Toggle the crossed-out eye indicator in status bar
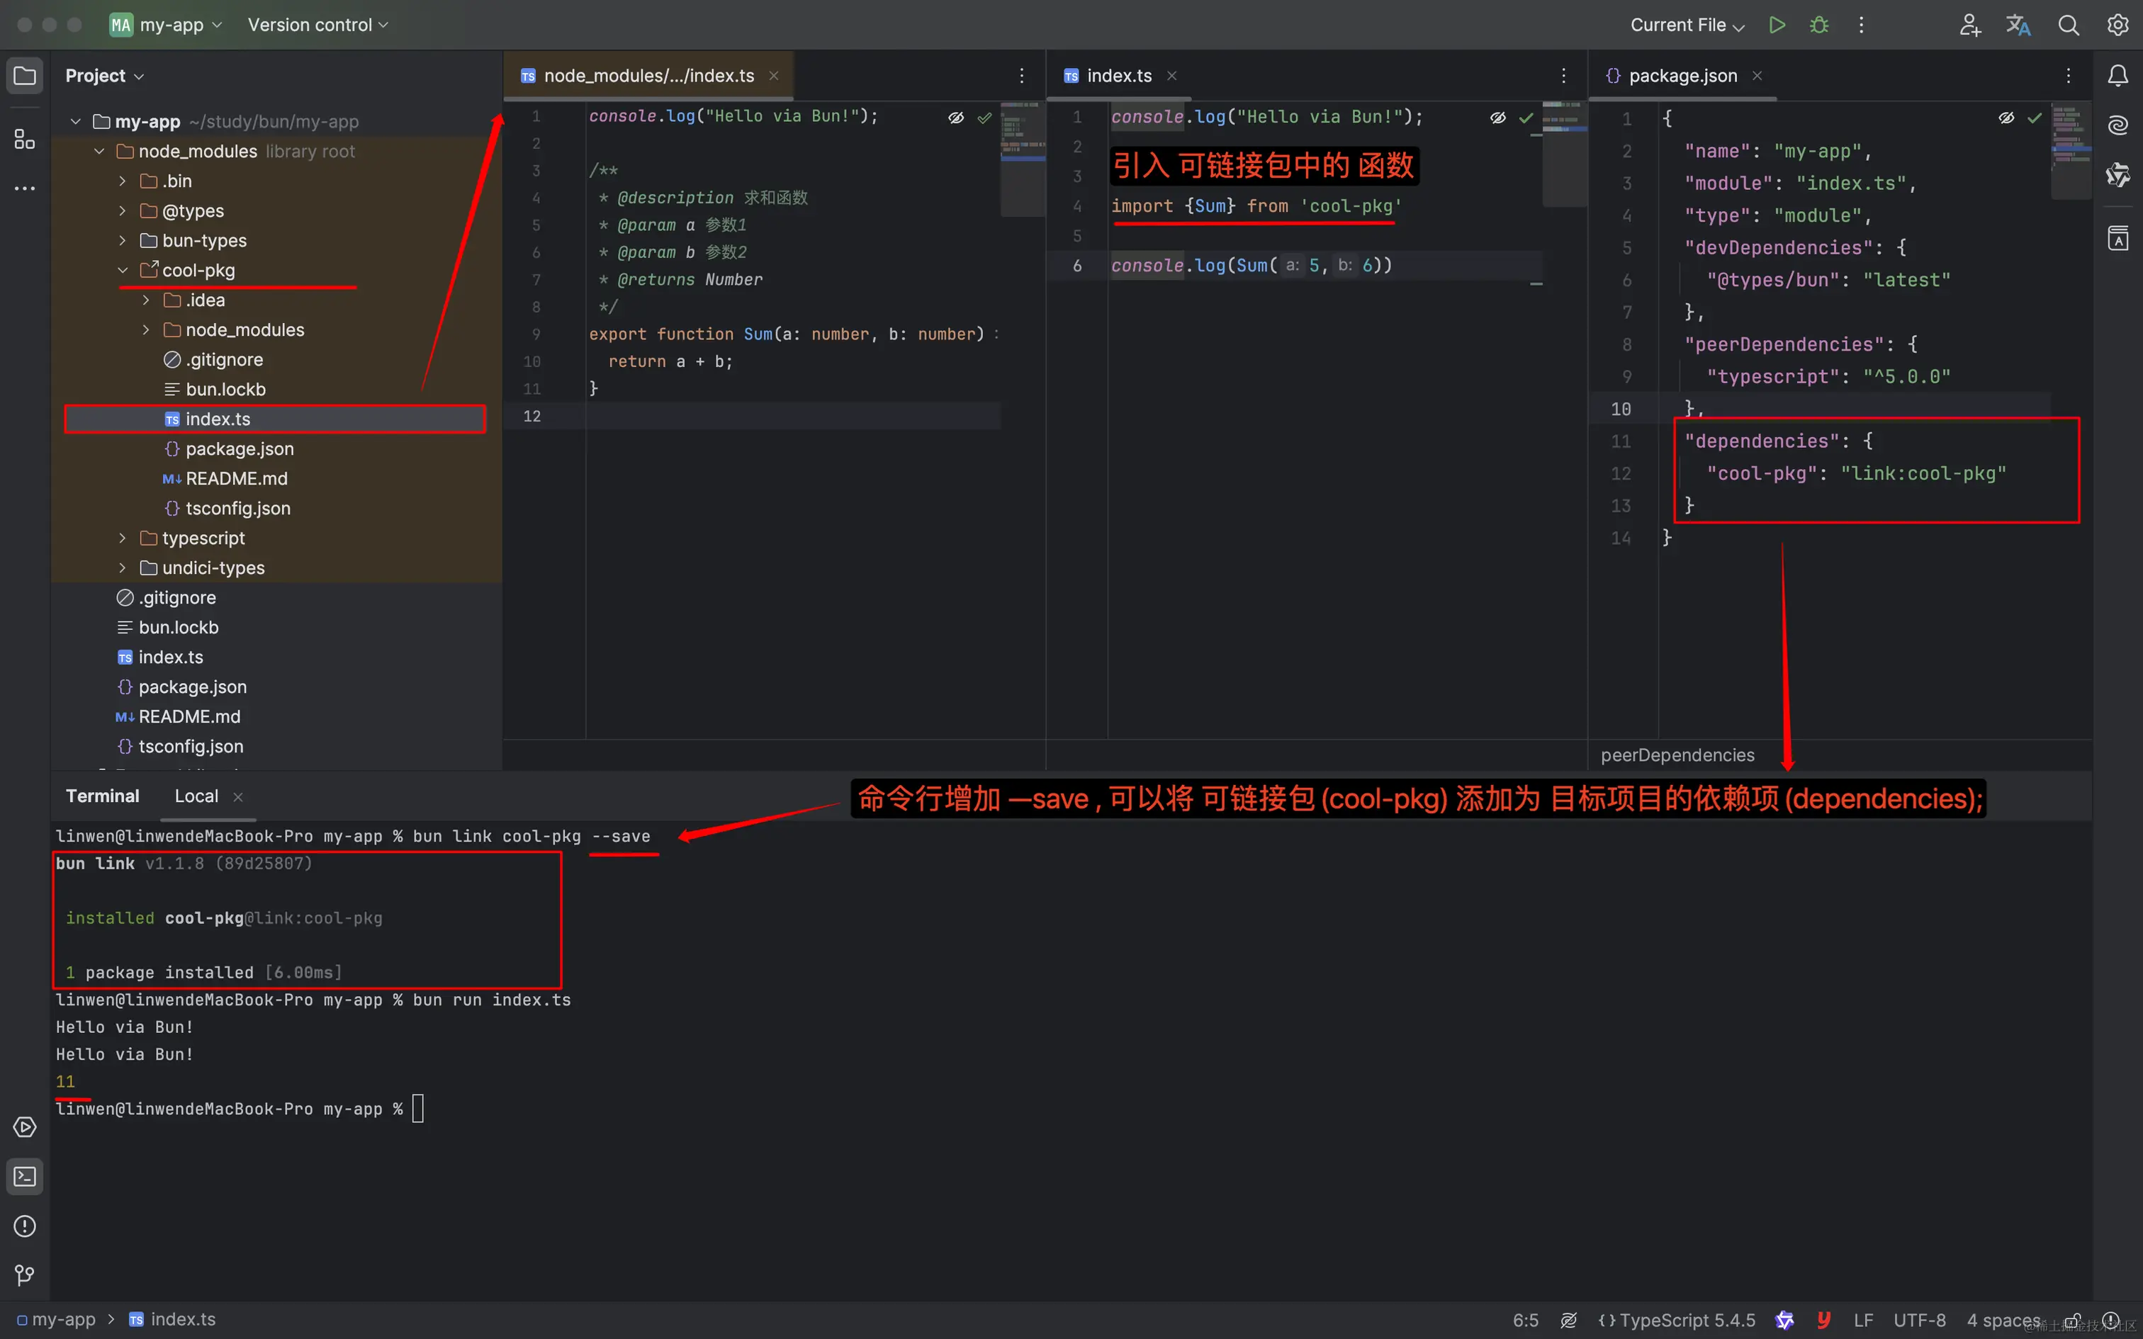This screenshot has width=2143, height=1339. click(1568, 1321)
